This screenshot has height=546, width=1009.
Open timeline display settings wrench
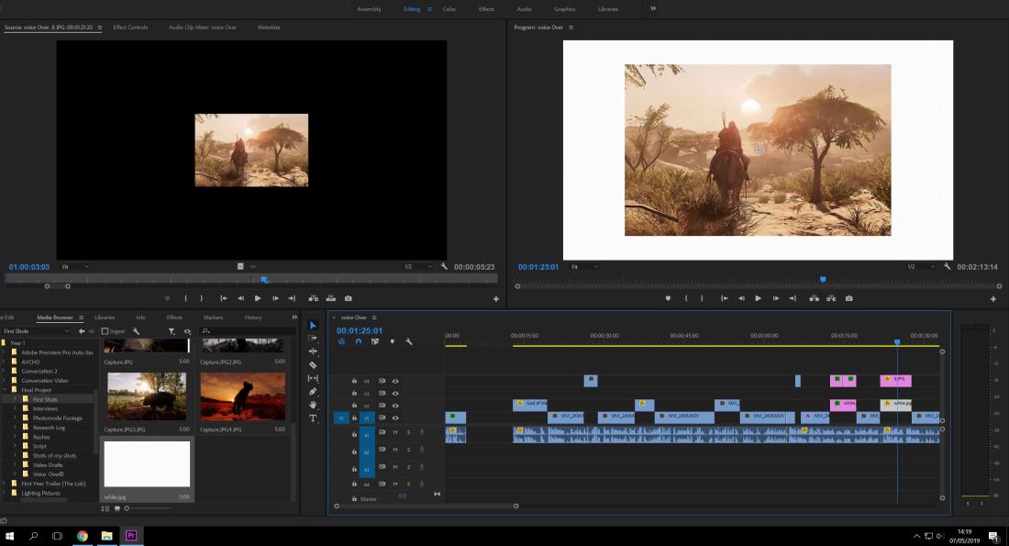(409, 341)
